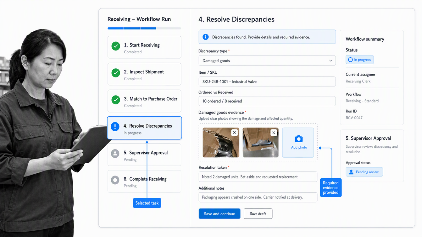This screenshot has height=237, width=422.
Task: Click the In progress status label text
Action: point(362,60)
